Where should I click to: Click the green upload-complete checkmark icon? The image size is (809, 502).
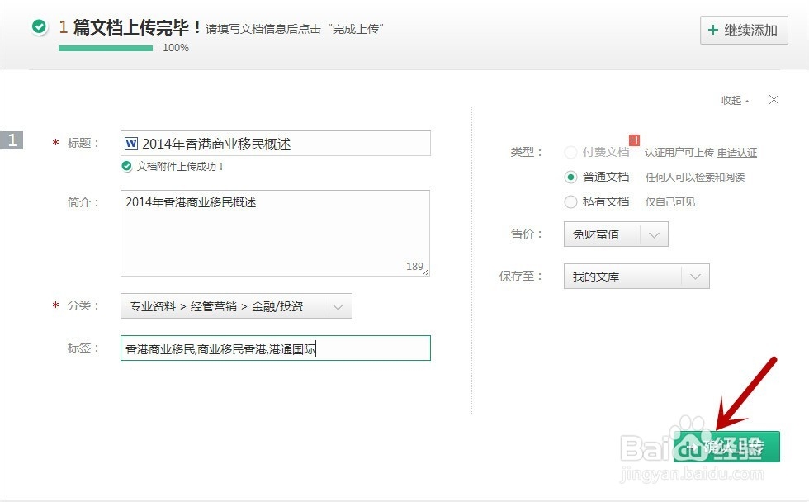[x=39, y=27]
